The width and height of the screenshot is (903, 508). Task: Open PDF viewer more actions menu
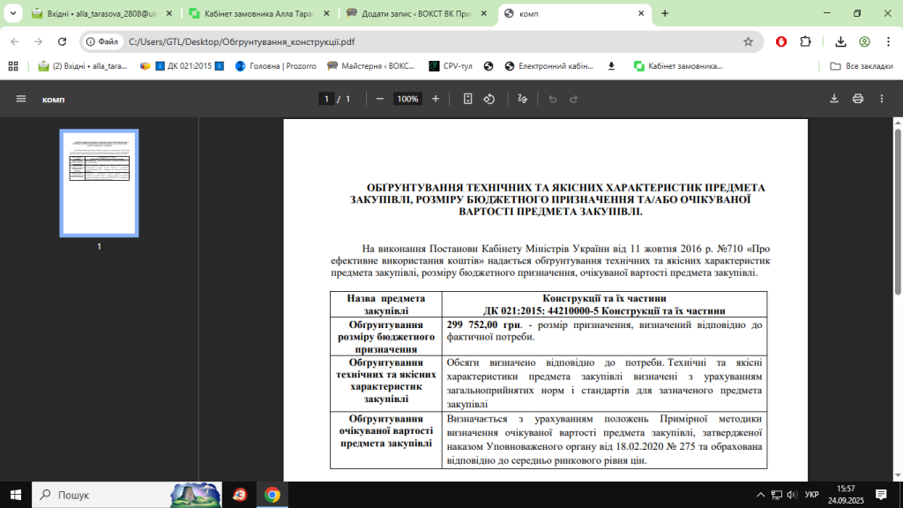pyautogui.click(x=881, y=99)
